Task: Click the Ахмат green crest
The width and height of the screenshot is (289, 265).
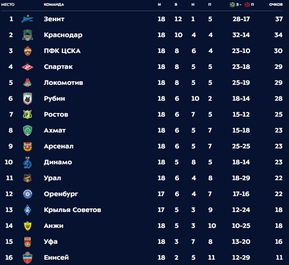Action: click(27, 130)
